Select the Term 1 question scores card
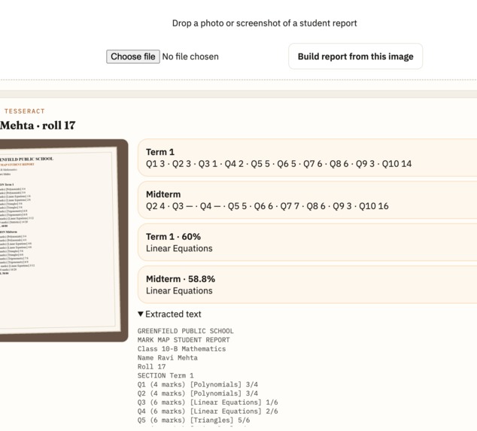This screenshot has width=477, height=431. [x=307, y=157]
